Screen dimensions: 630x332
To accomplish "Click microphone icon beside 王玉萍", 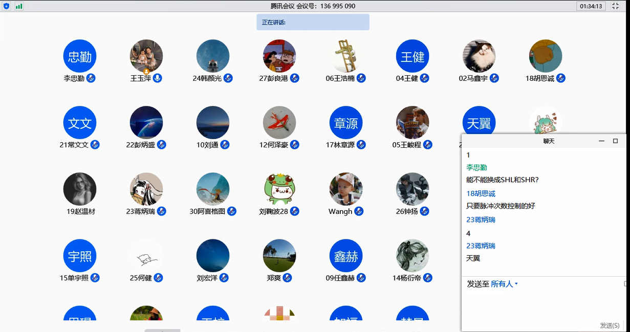I will coord(158,78).
